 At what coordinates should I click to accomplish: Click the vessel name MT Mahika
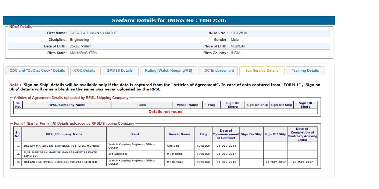[x=175, y=154]
